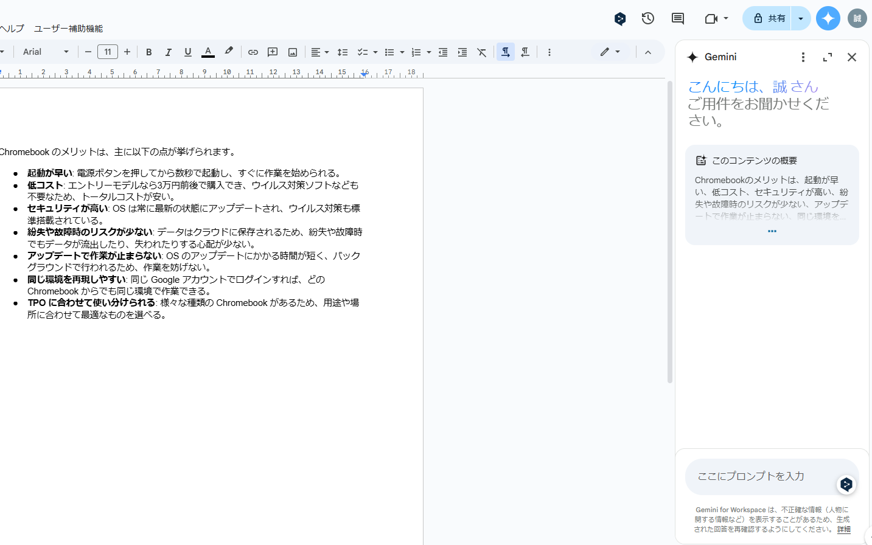Open the comments panel icon
Screen dimensions: 872x545
click(677, 18)
